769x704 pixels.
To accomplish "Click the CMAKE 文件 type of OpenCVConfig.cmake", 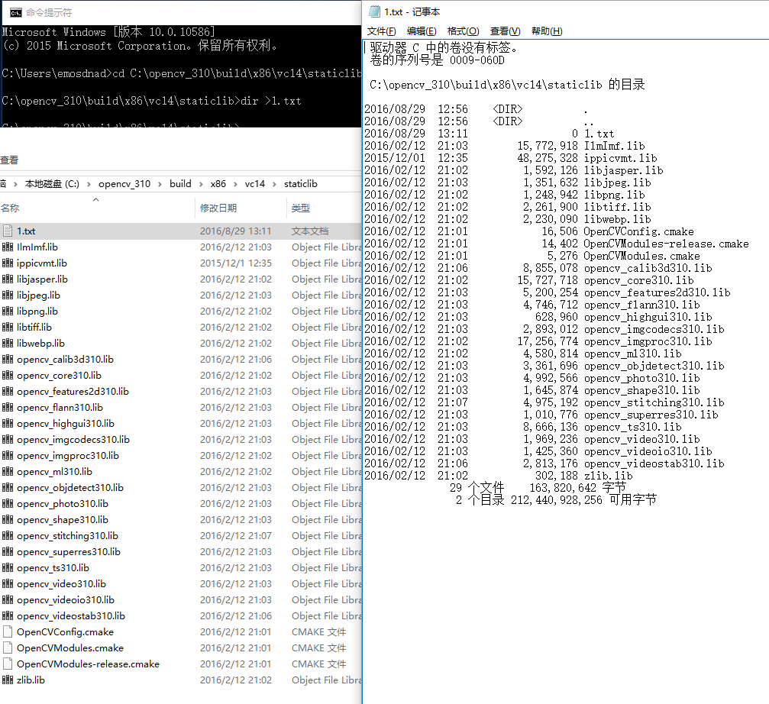I will (x=318, y=632).
